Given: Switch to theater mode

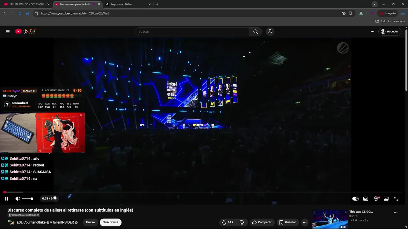Looking at the screenshot, I should (386, 199).
